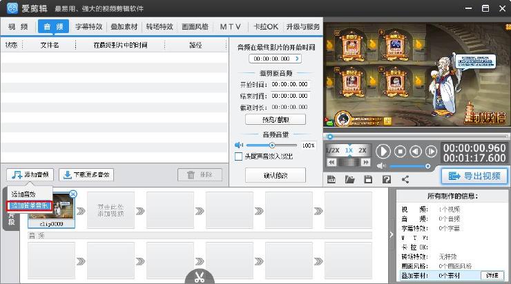This screenshot has width=511, height=284.
Task: Click the 爱剪辑 app logo icon
Action: (x=12, y=8)
